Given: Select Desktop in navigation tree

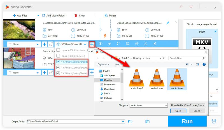Looking at the screenshot, I should coord(106,80).
